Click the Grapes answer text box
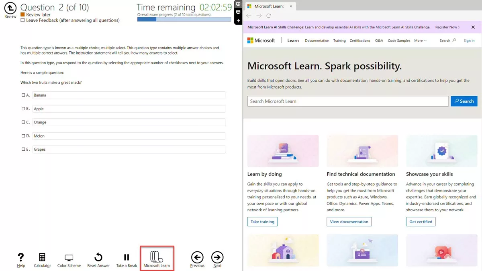Image resolution: width=482 pixels, height=271 pixels. (129, 149)
